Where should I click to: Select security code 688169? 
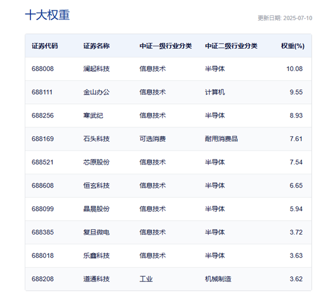(x=43, y=139)
